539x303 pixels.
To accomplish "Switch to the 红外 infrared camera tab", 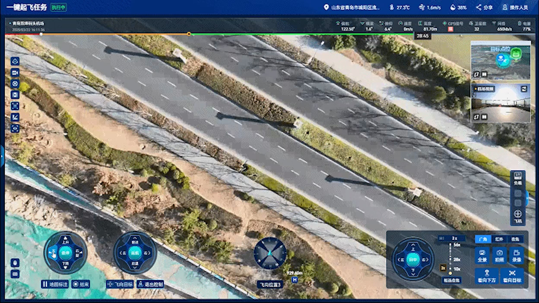I will coord(499,239).
